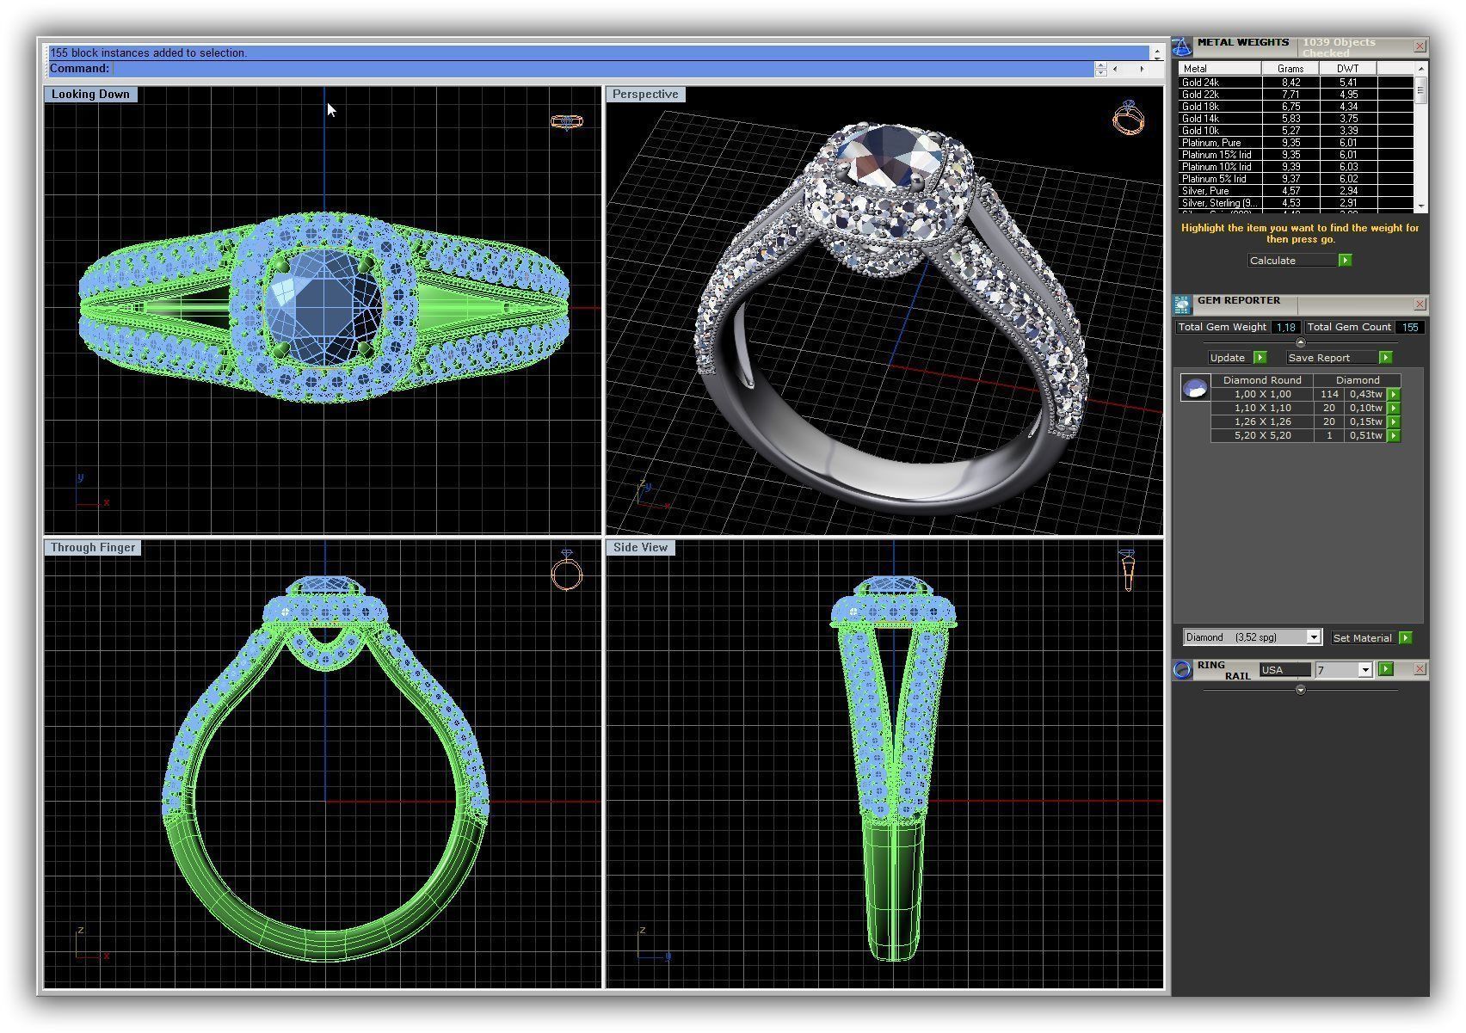Select the Silver, Sterling row
The height and width of the screenshot is (1033, 1466).
[1296, 203]
